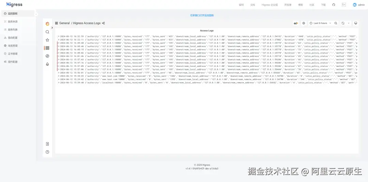Open the Last 6 hours time picker
The image size is (368, 182).
point(320,23)
